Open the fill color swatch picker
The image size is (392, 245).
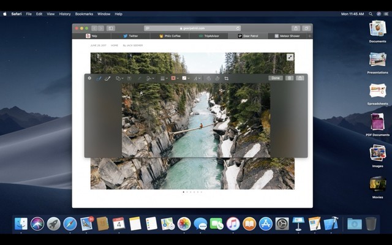pyautogui.click(x=185, y=78)
